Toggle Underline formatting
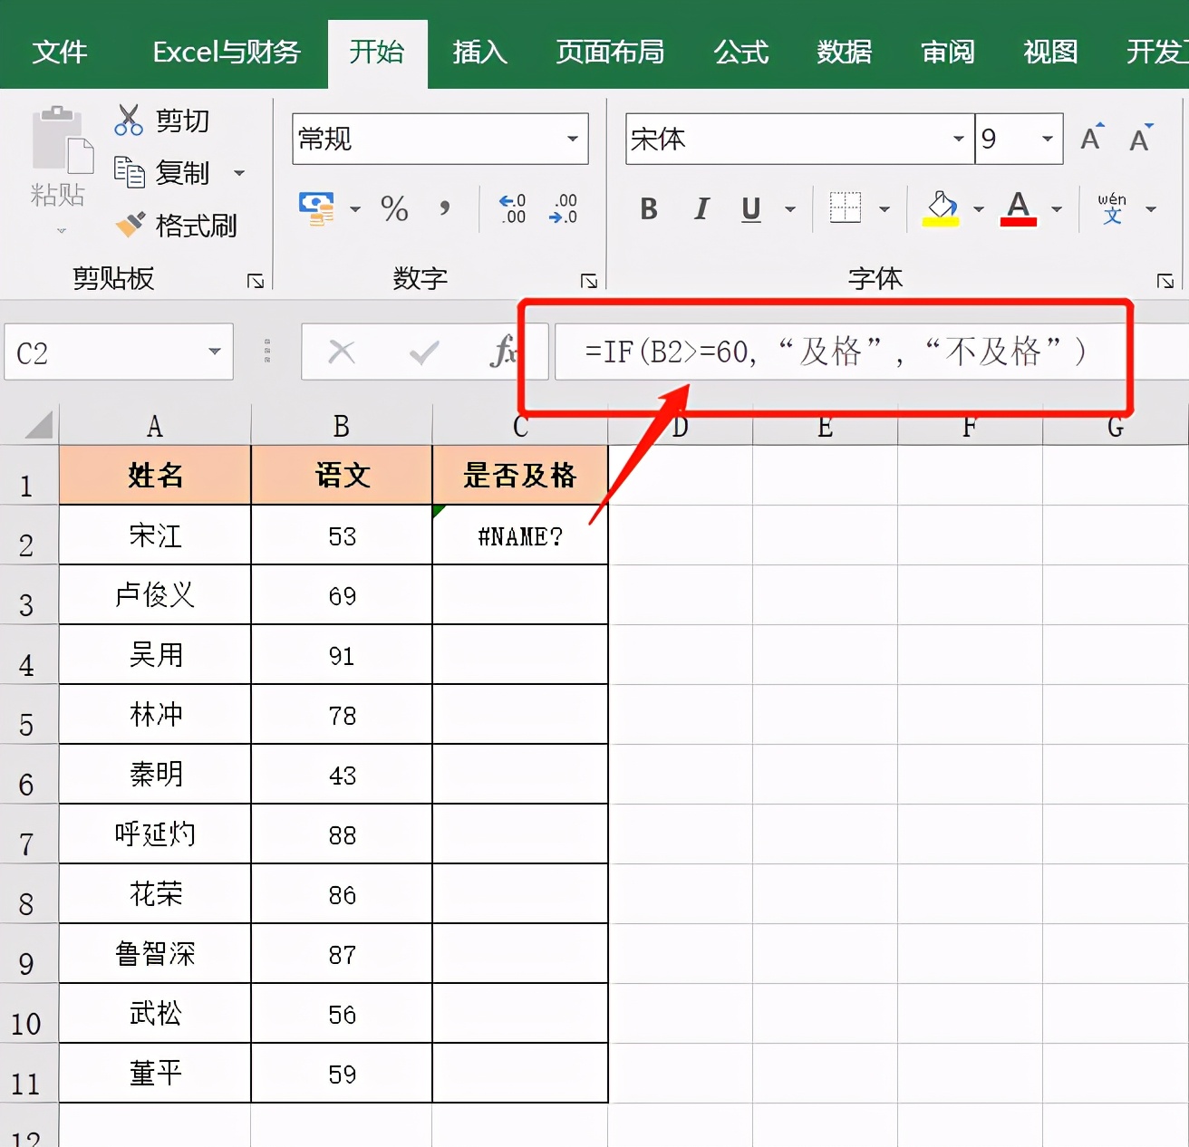Viewport: 1189px width, 1147px height. tap(749, 208)
